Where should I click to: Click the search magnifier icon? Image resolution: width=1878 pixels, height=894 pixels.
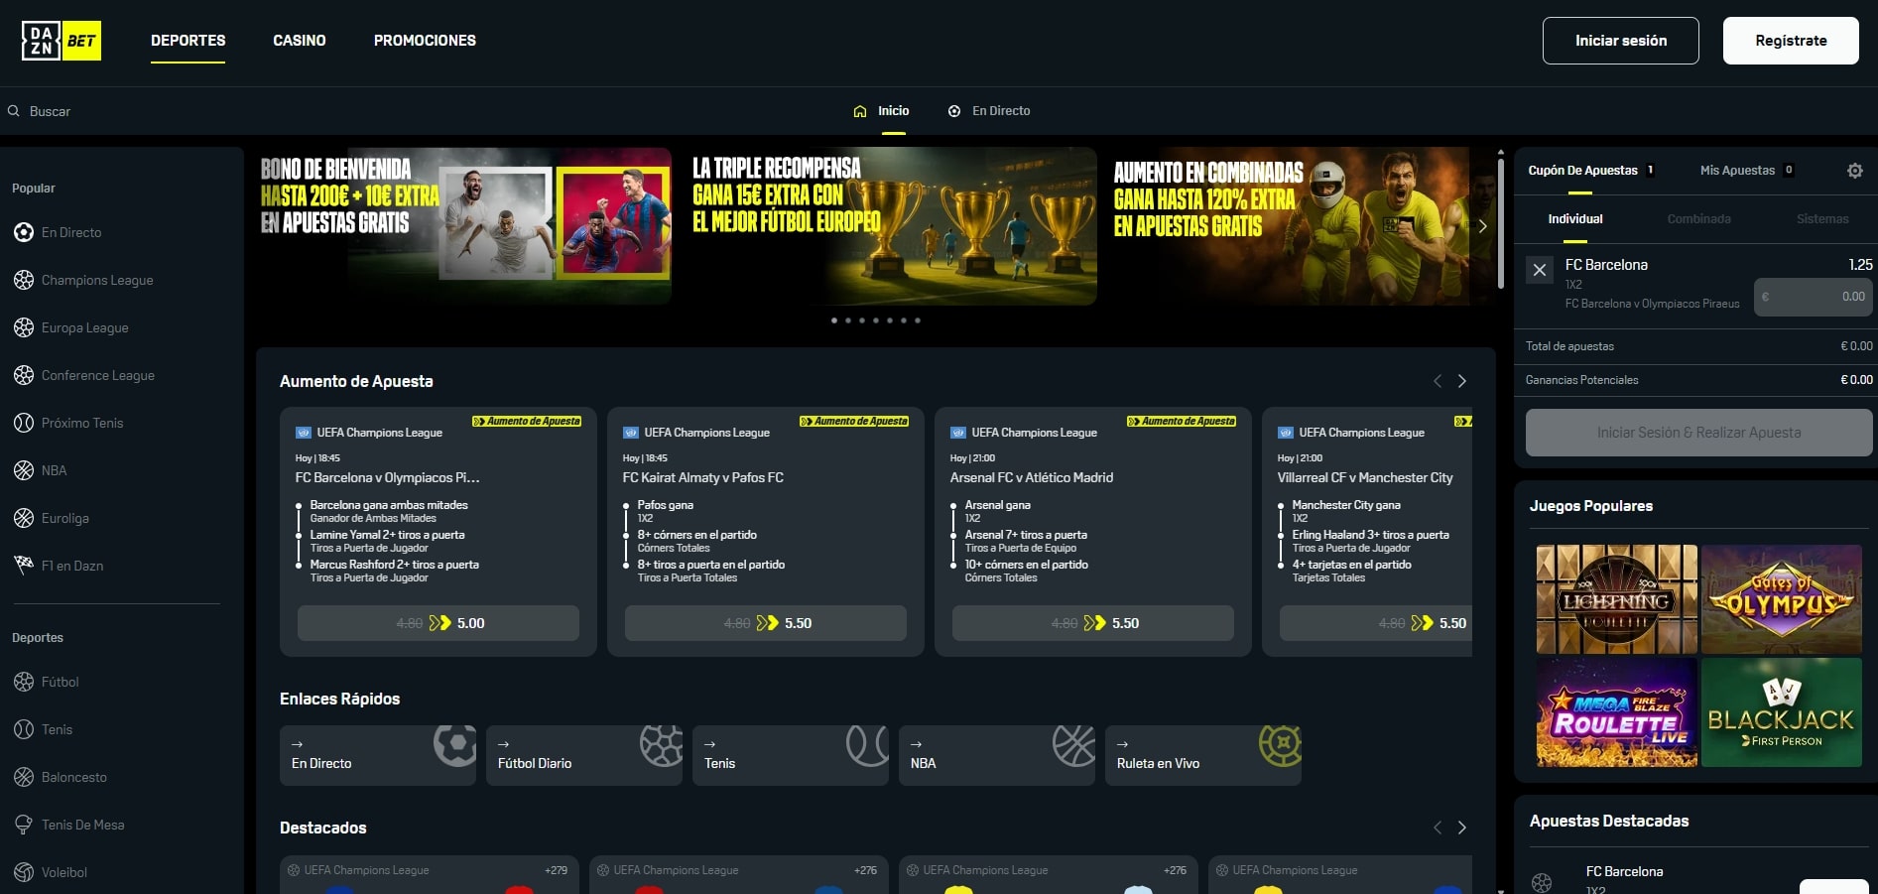click(13, 111)
